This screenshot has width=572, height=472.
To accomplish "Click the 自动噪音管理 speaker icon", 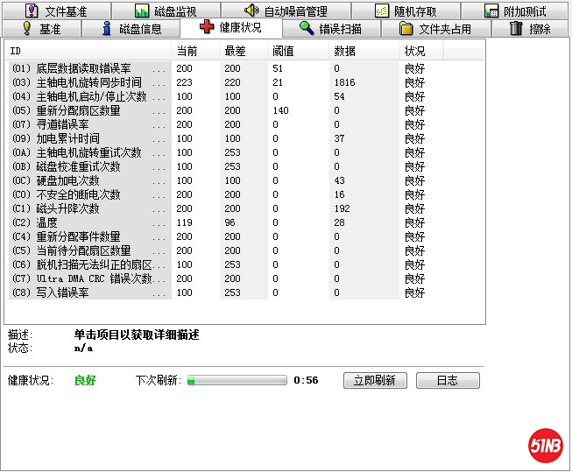I will (x=252, y=11).
